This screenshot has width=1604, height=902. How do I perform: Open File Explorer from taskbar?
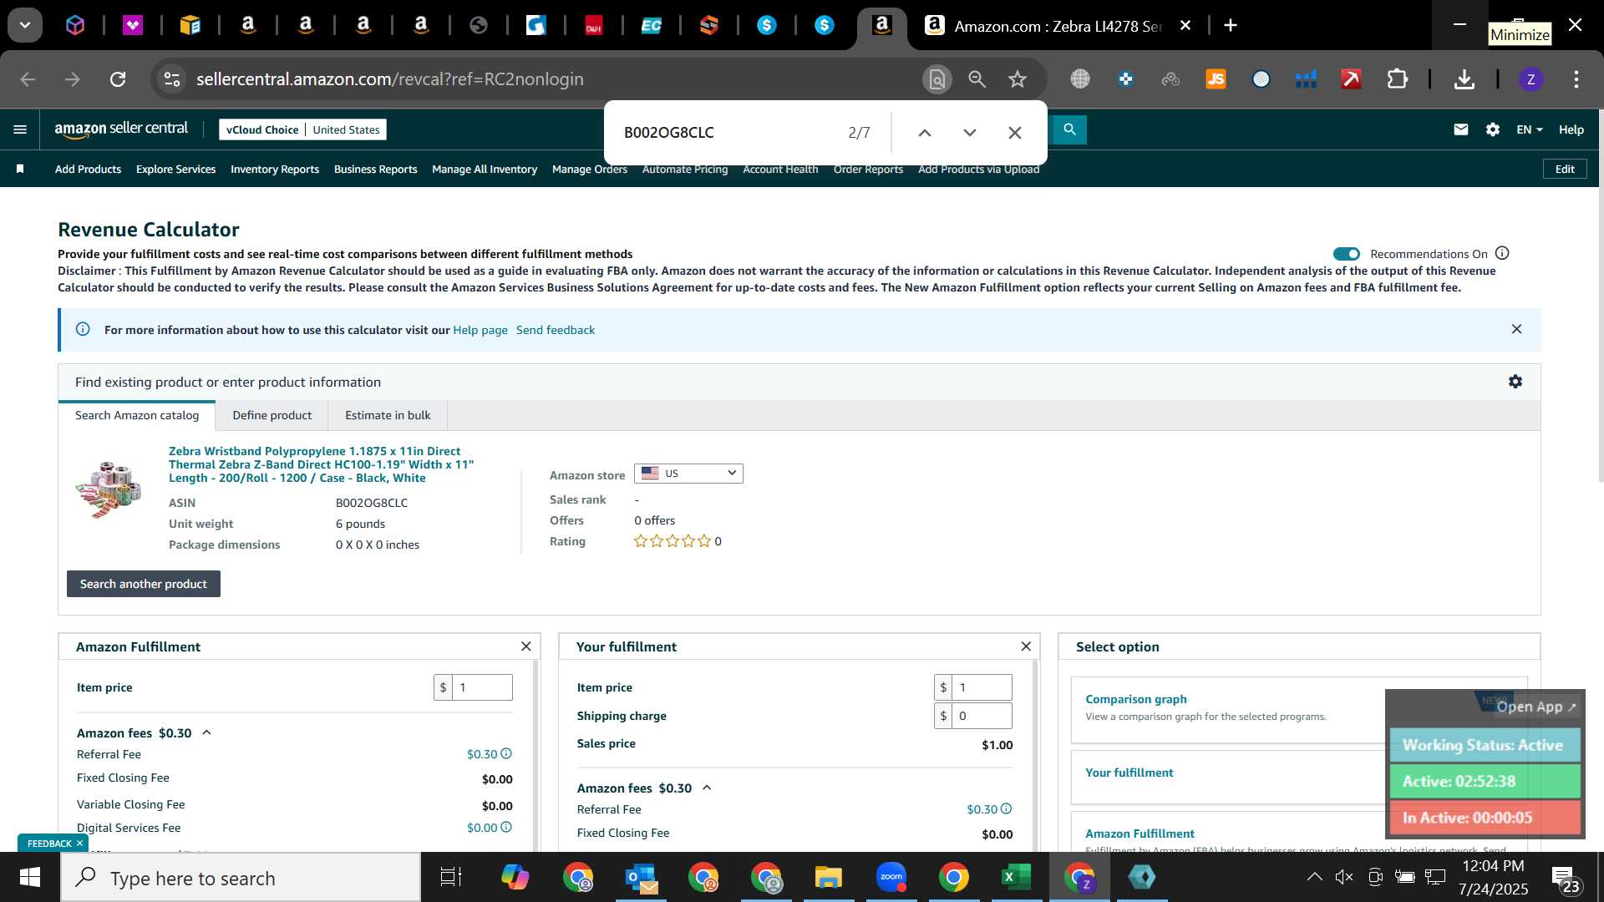coord(828,877)
